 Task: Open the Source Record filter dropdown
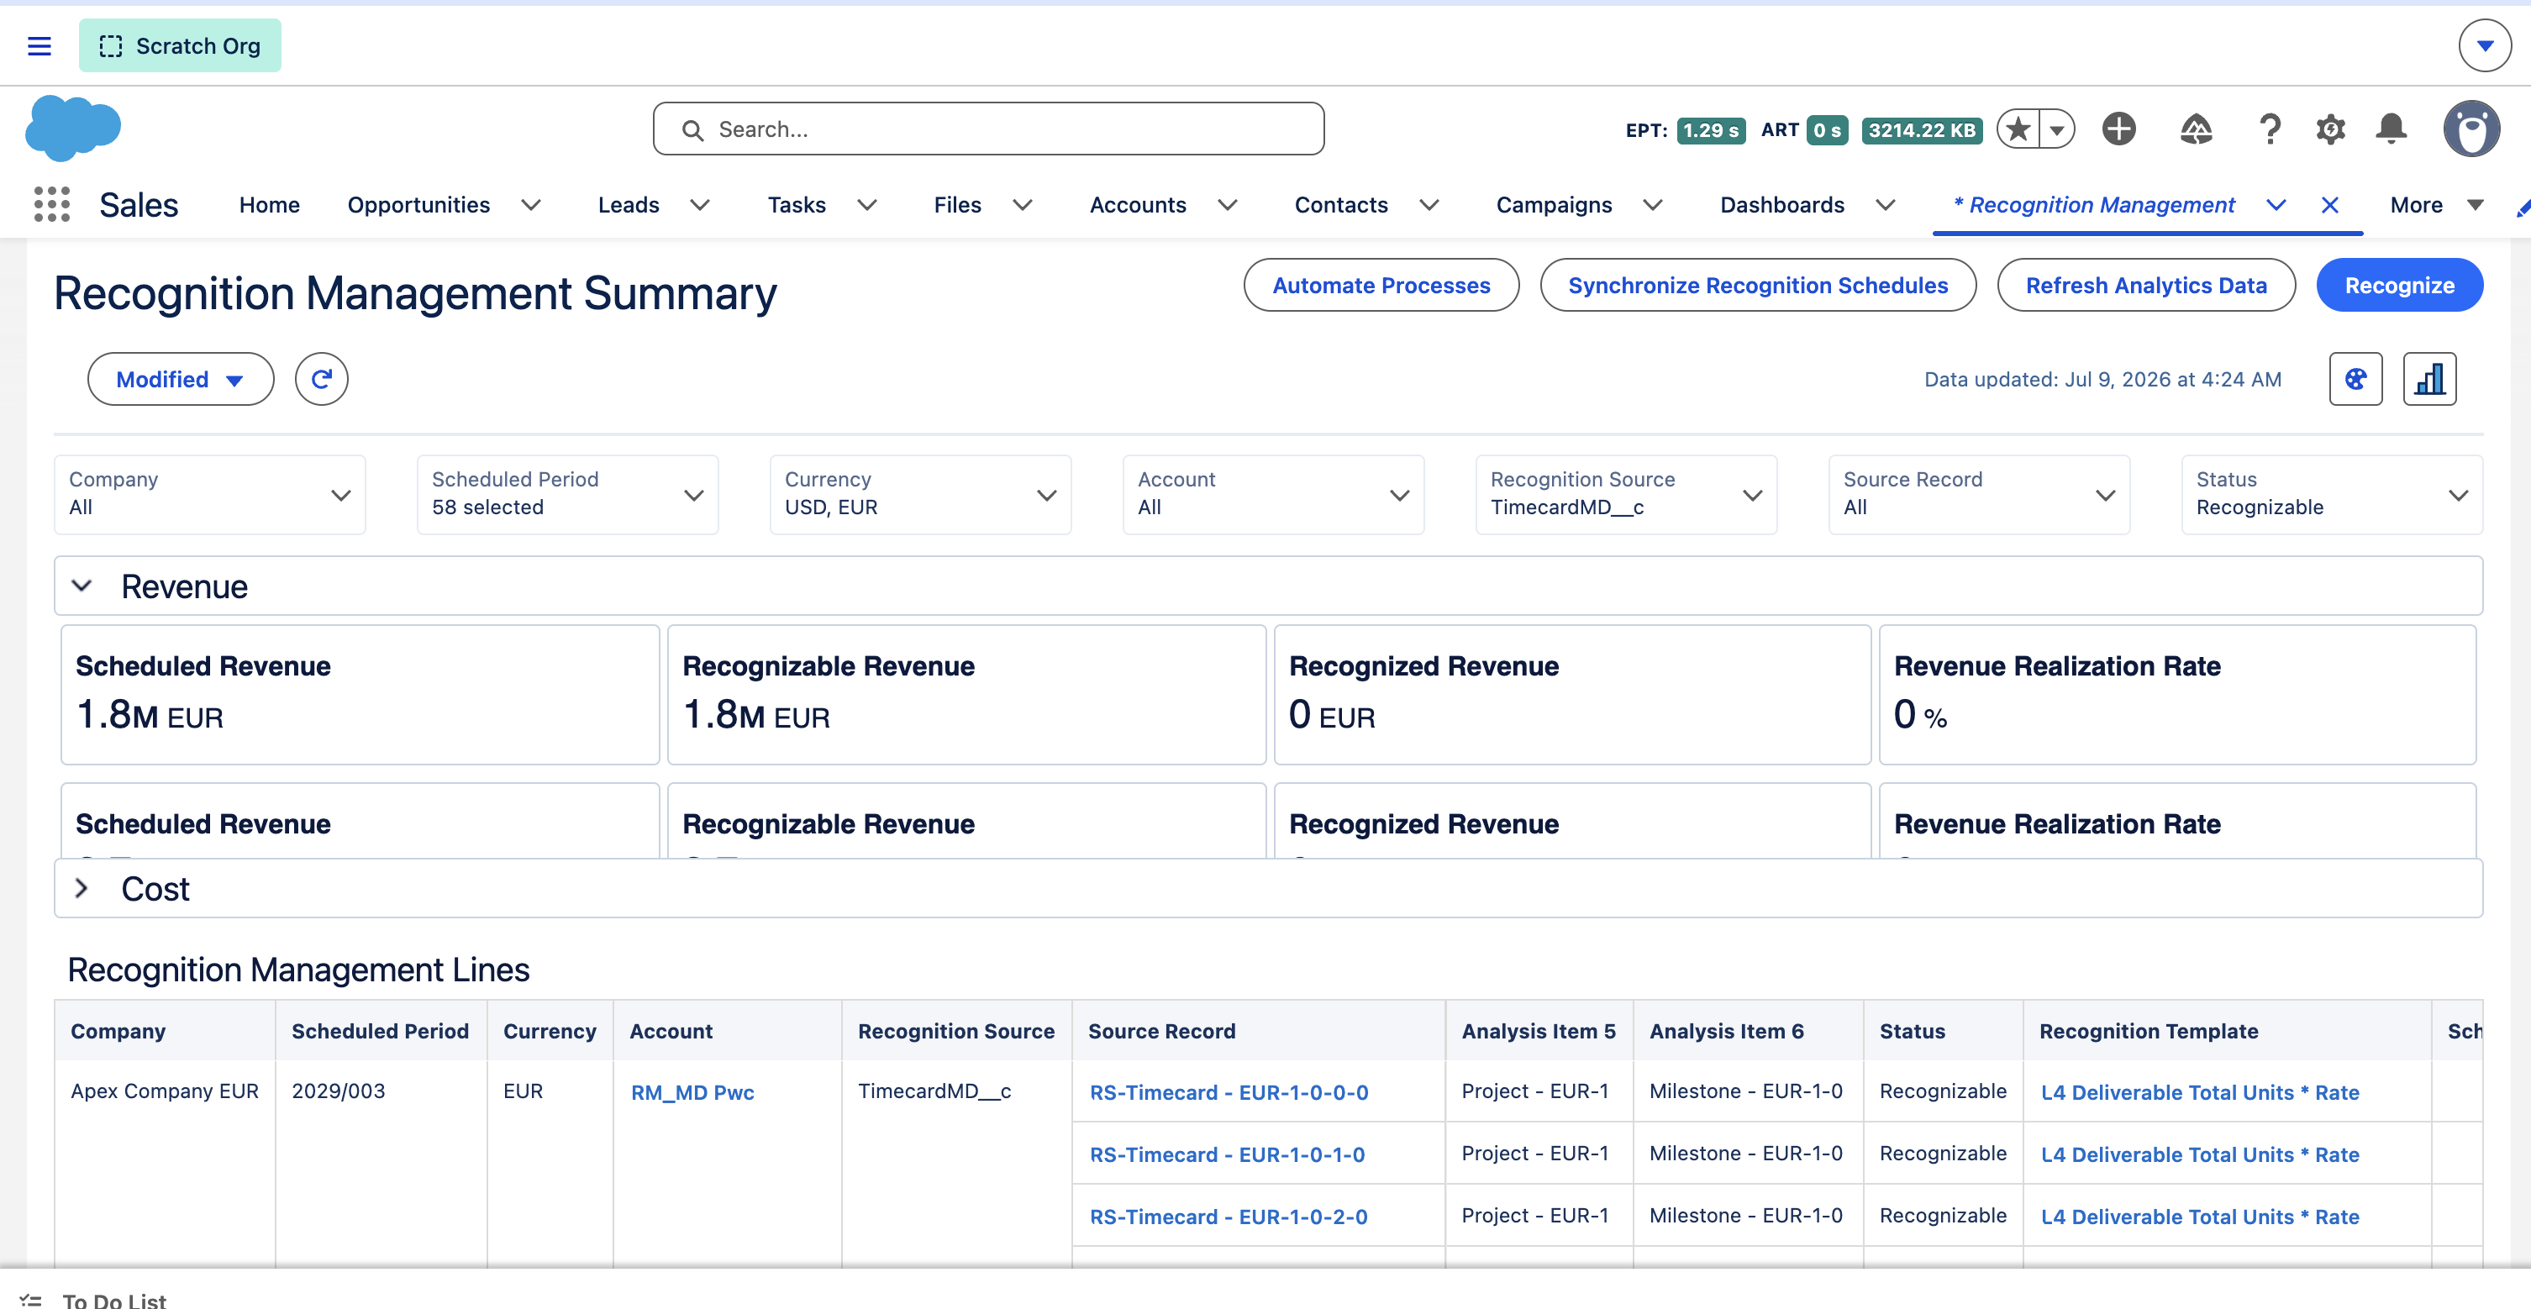click(1978, 494)
